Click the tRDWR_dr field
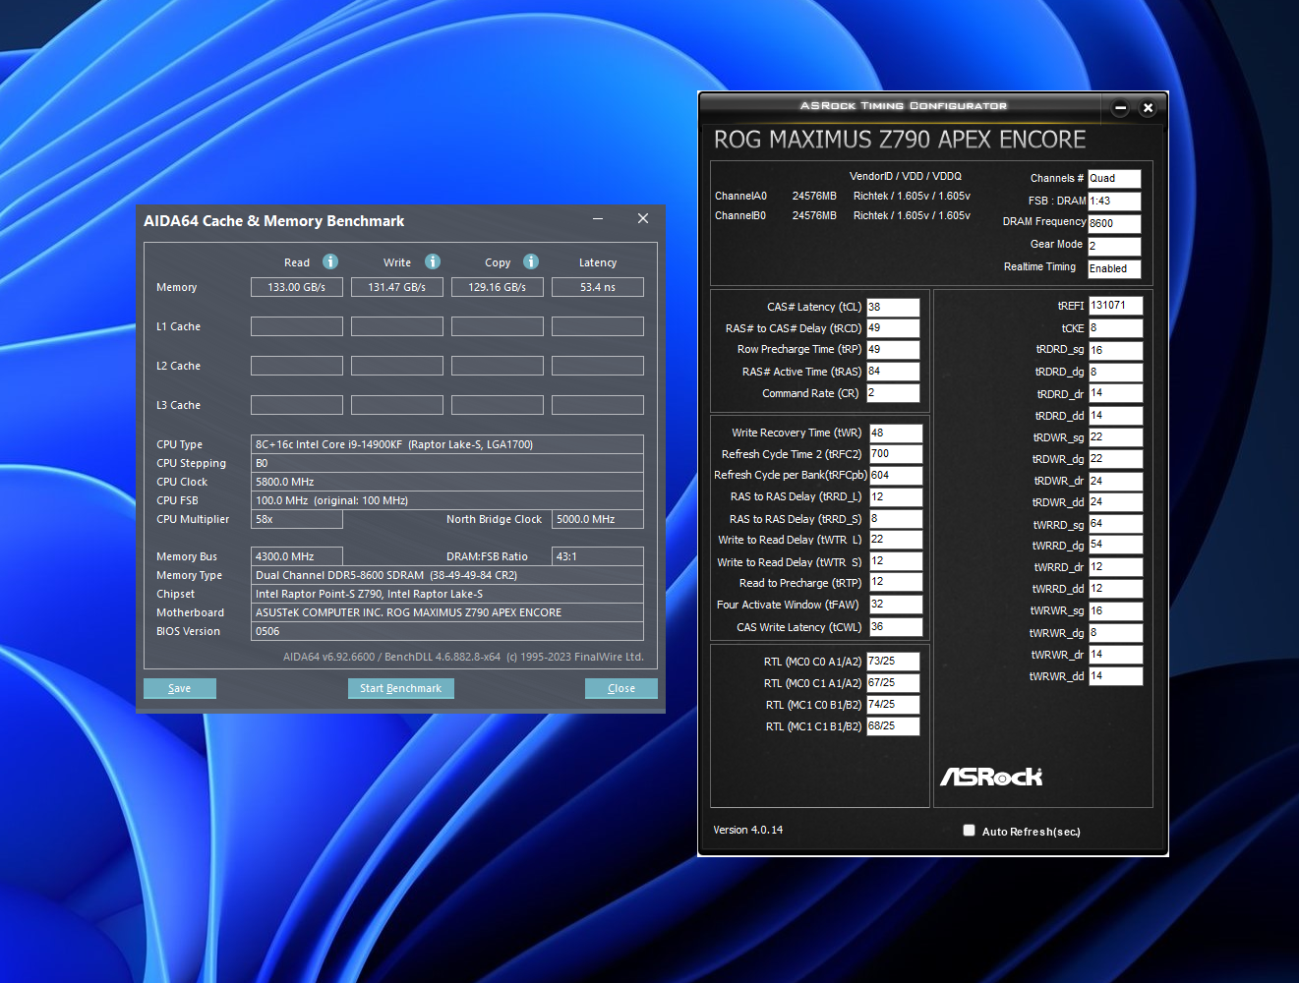 [x=1115, y=482]
